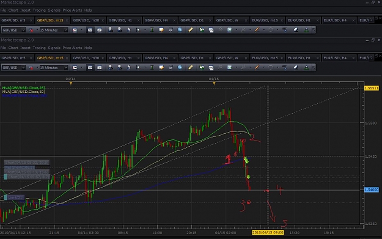Open toolbar options arrow at end of front toolbar
The image size is (382, 239).
pyautogui.click(x=314, y=67)
